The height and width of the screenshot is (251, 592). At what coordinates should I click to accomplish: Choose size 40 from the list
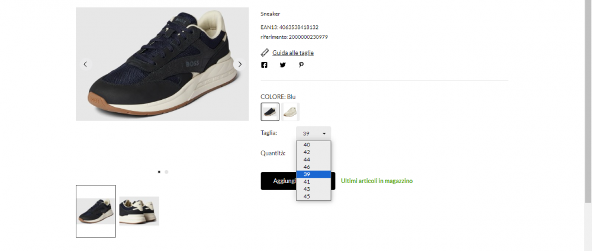coord(313,145)
